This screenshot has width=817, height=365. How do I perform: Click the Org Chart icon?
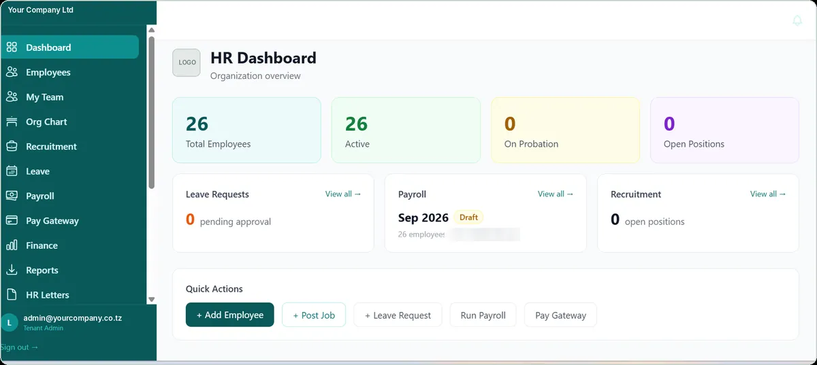pyautogui.click(x=12, y=122)
